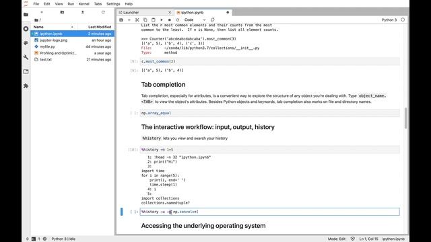Save the notebook with the disk icon
Viewport: 431px width, 242px height.
[121, 19]
